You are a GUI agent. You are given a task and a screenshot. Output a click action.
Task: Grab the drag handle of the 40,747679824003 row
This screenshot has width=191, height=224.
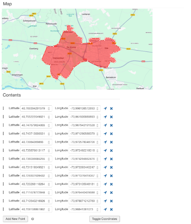(x=3, y=125)
